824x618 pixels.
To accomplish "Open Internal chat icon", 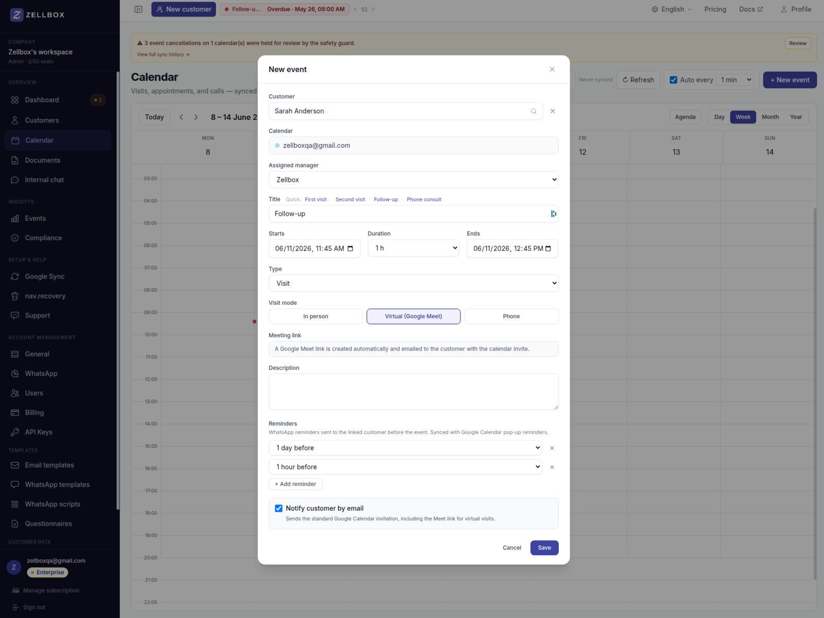I will point(15,180).
